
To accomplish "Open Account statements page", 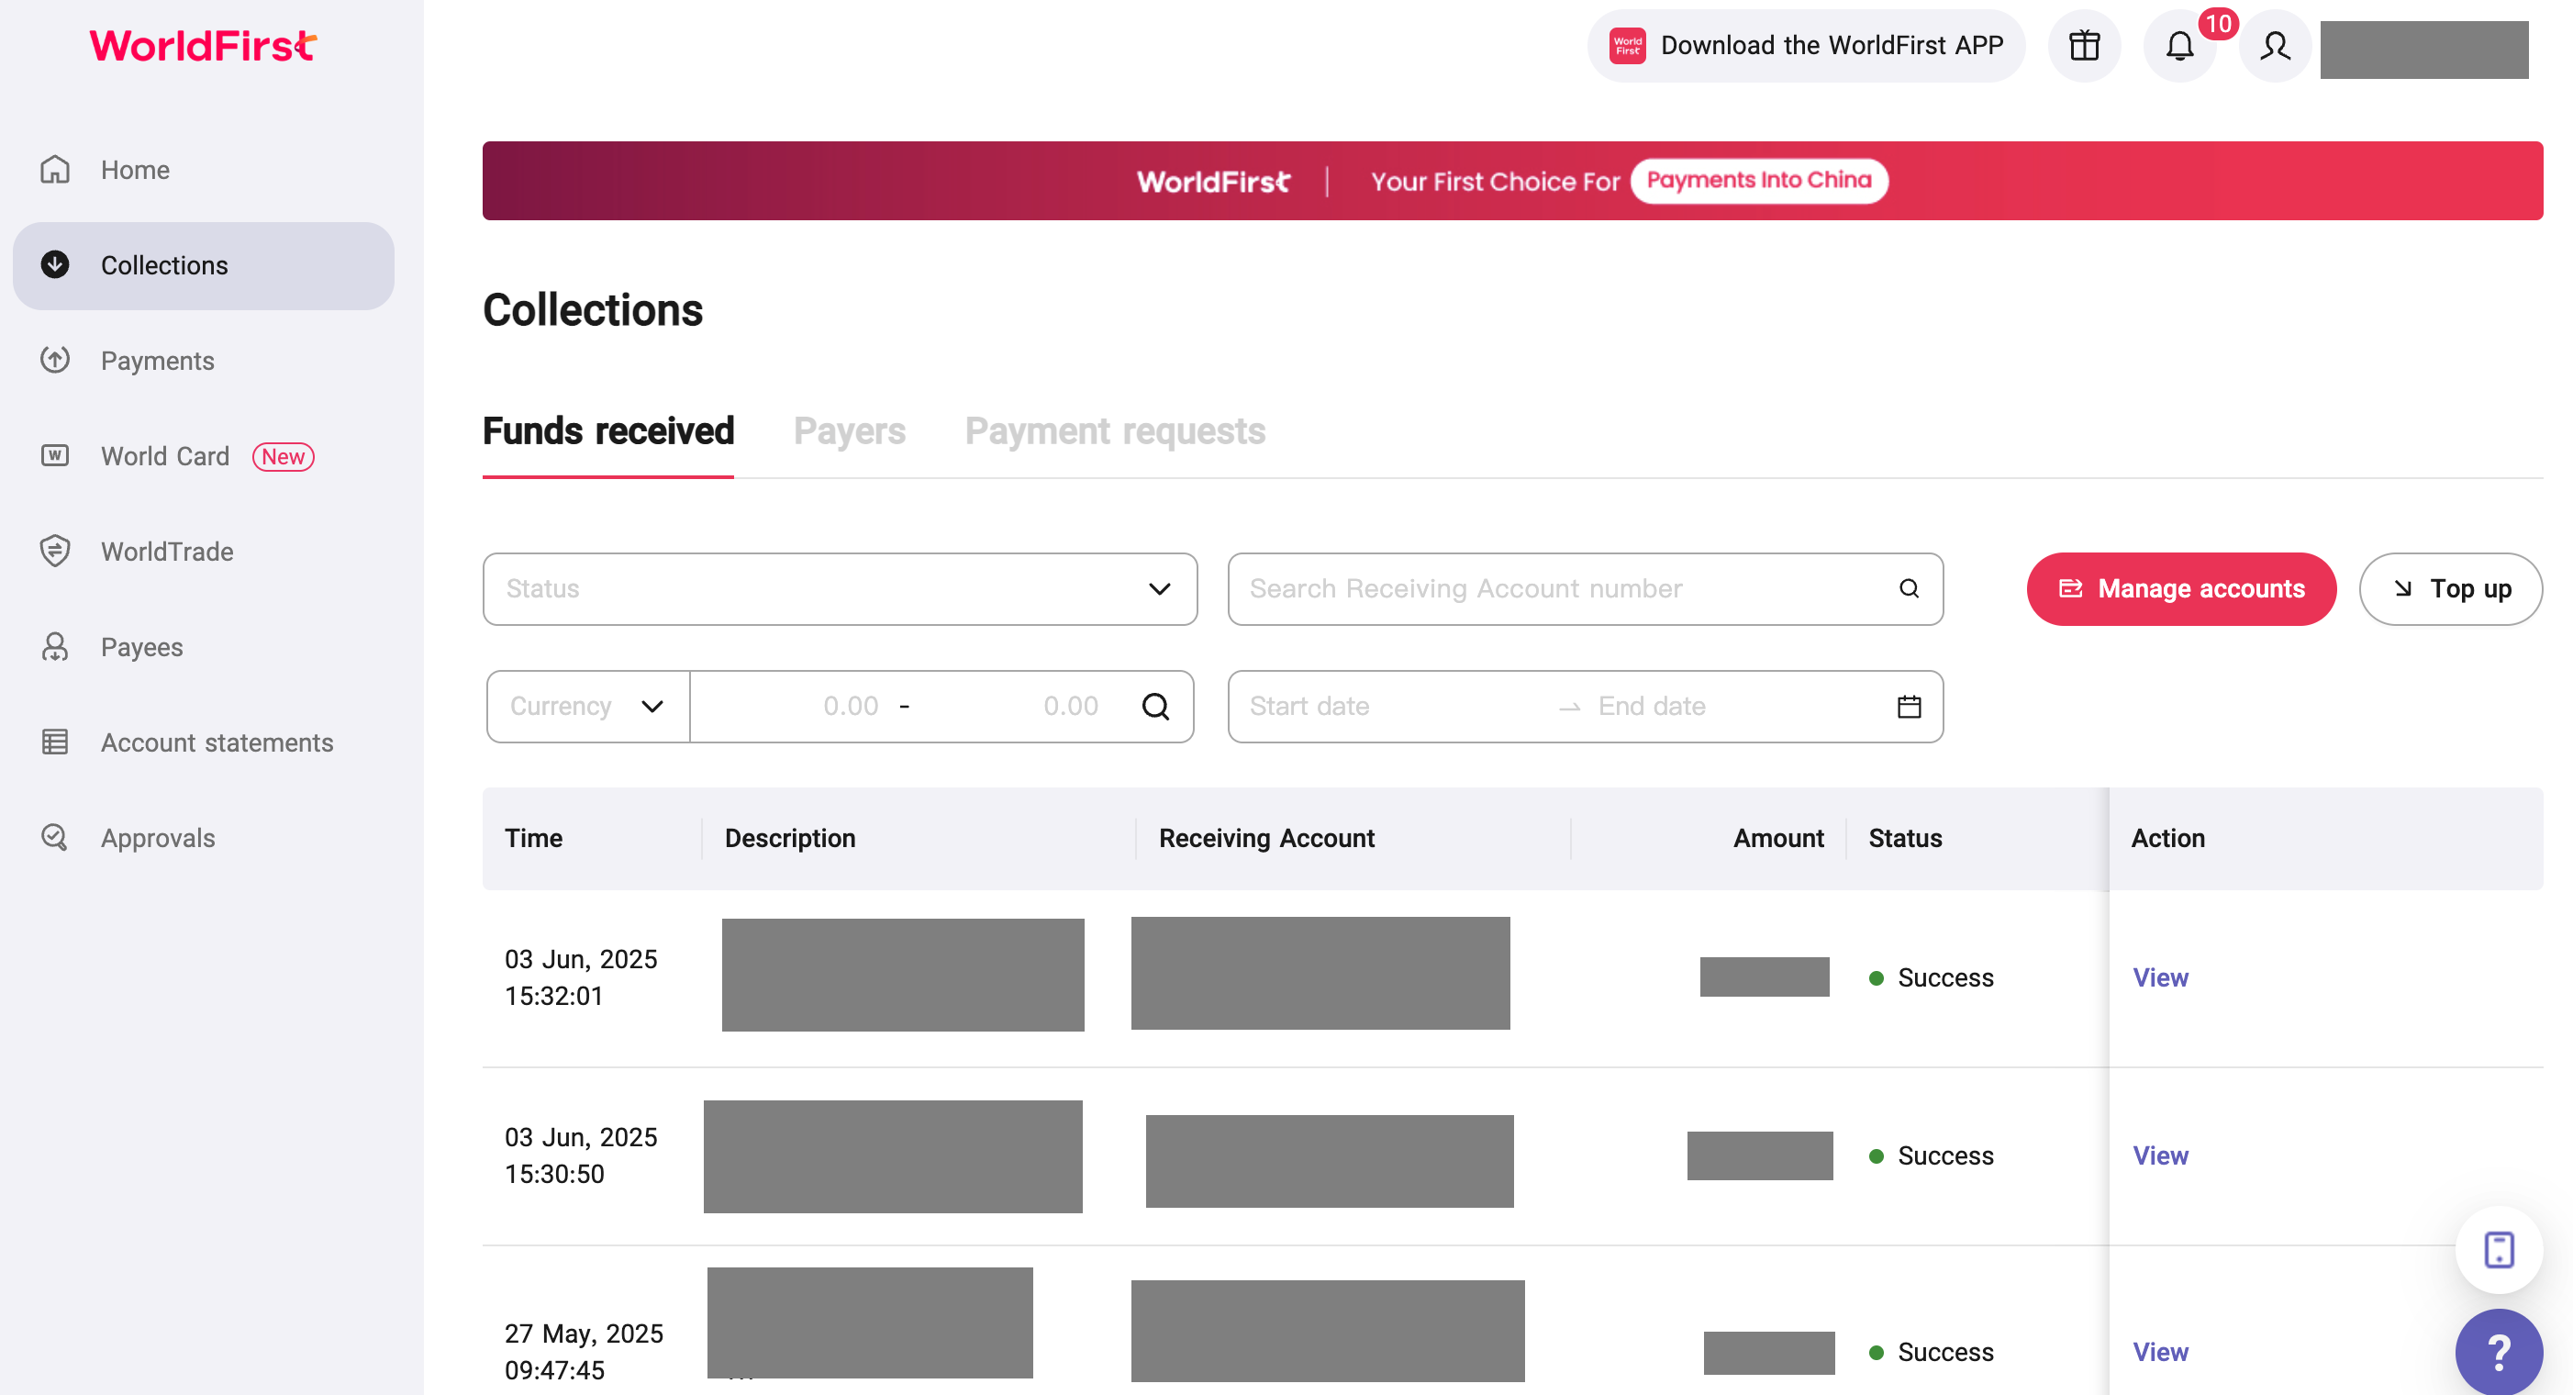I will point(203,742).
